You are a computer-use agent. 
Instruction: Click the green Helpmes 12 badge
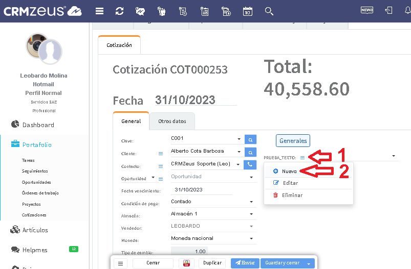pyautogui.click(x=74, y=249)
